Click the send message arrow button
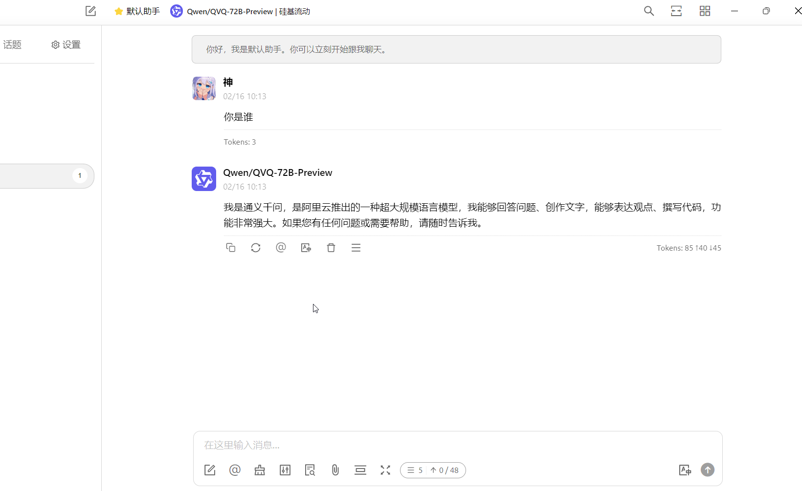 [x=708, y=470]
